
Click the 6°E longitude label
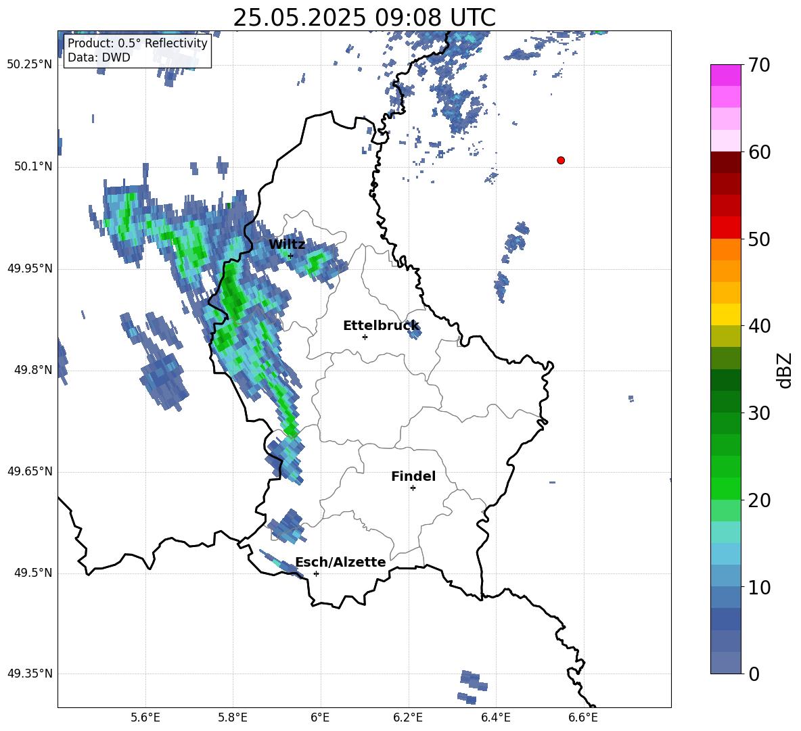(320, 717)
